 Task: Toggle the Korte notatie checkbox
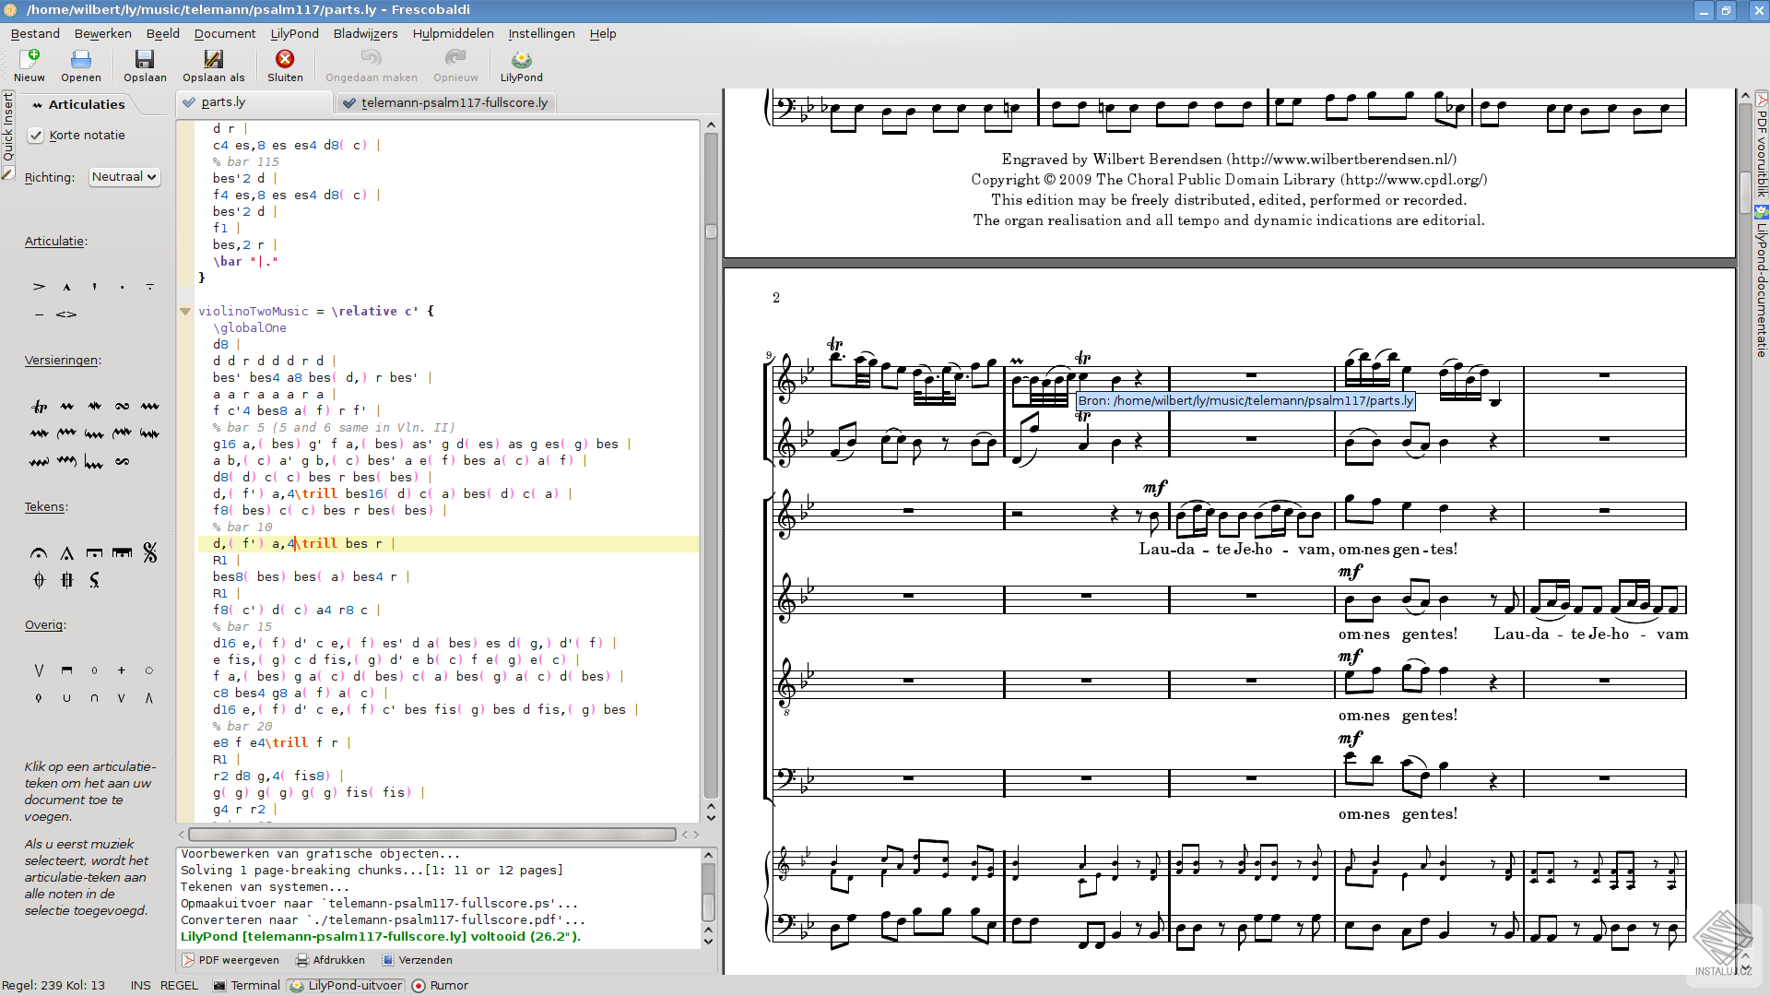36,136
